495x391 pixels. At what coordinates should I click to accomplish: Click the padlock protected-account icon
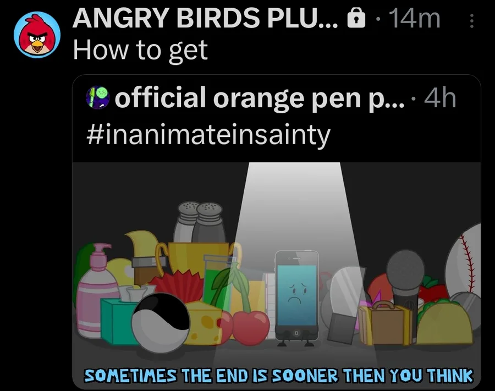tap(356, 19)
